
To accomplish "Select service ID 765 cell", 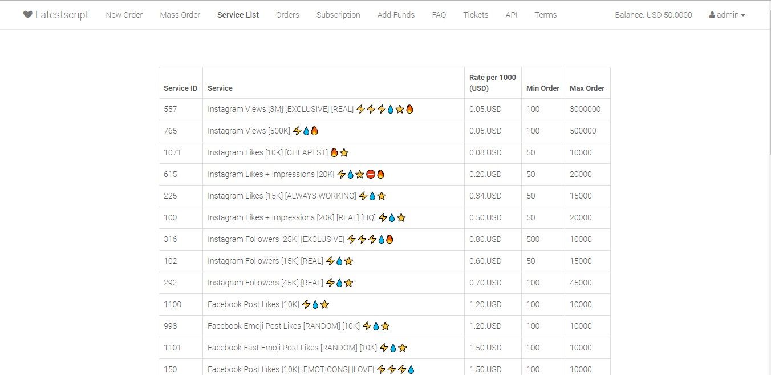I will [181, 131].
